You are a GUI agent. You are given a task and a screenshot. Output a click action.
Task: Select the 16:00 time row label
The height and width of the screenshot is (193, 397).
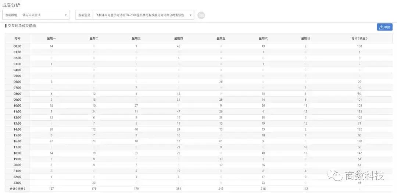pos(18,141)
